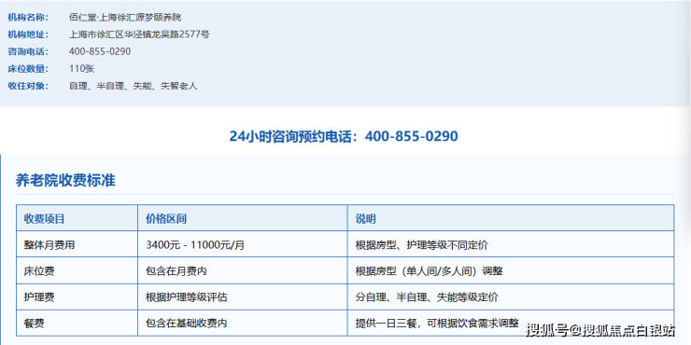Select the 机构名称 label
Screen dimensions: 691x345
pyautogui.click(x=28, y=18)
